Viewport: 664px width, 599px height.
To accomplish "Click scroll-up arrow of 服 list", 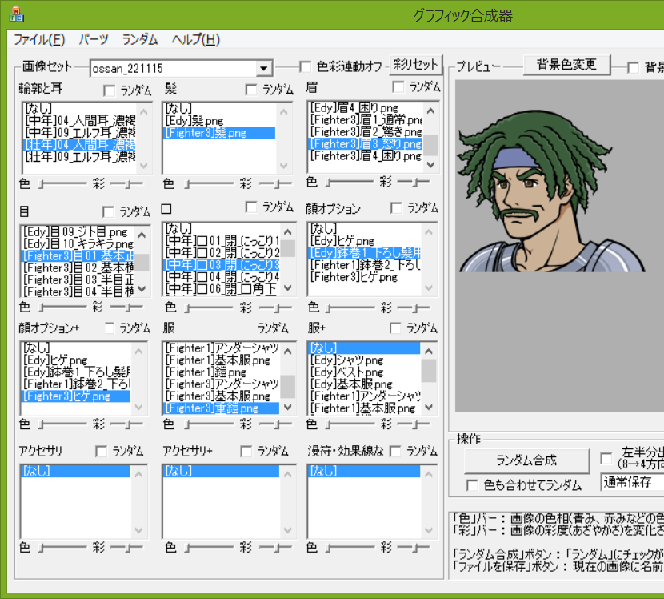I will (x=288, y=351).
